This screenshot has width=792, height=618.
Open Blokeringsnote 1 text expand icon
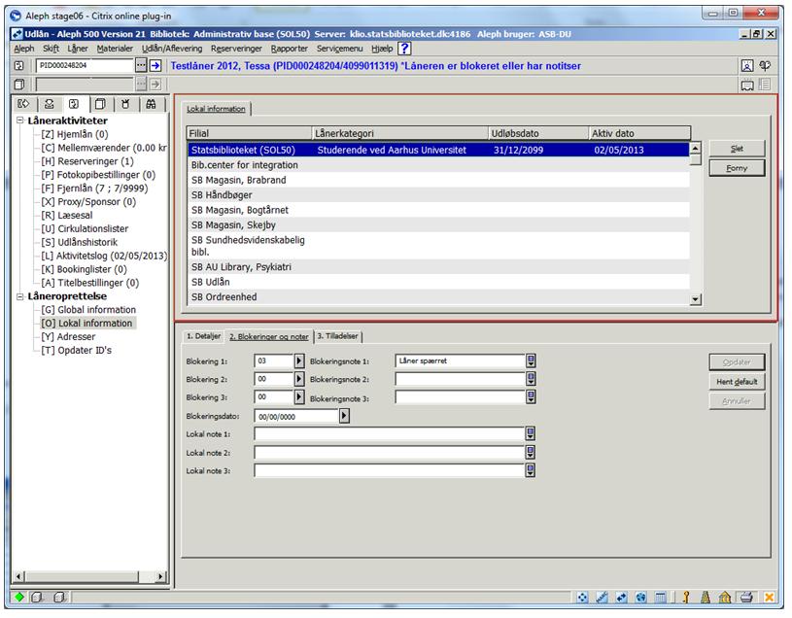(532, 361)
